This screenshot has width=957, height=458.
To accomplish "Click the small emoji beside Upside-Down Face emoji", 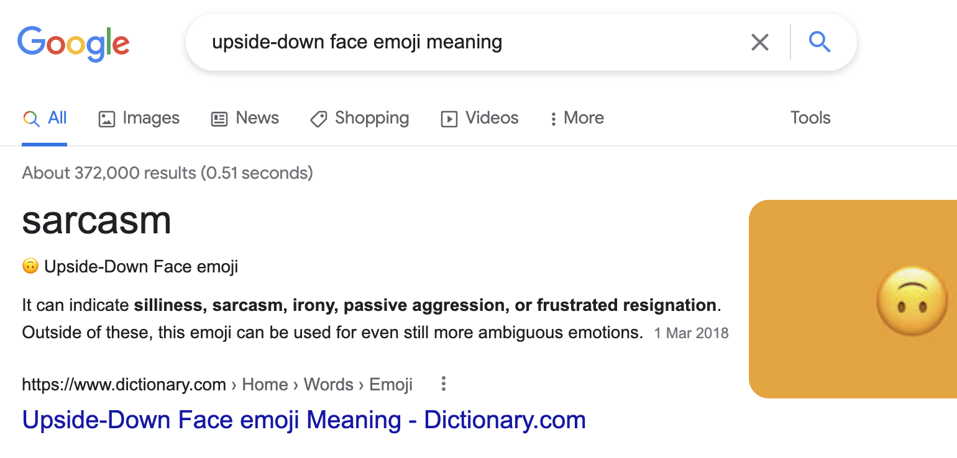I will tap(30, 266).
